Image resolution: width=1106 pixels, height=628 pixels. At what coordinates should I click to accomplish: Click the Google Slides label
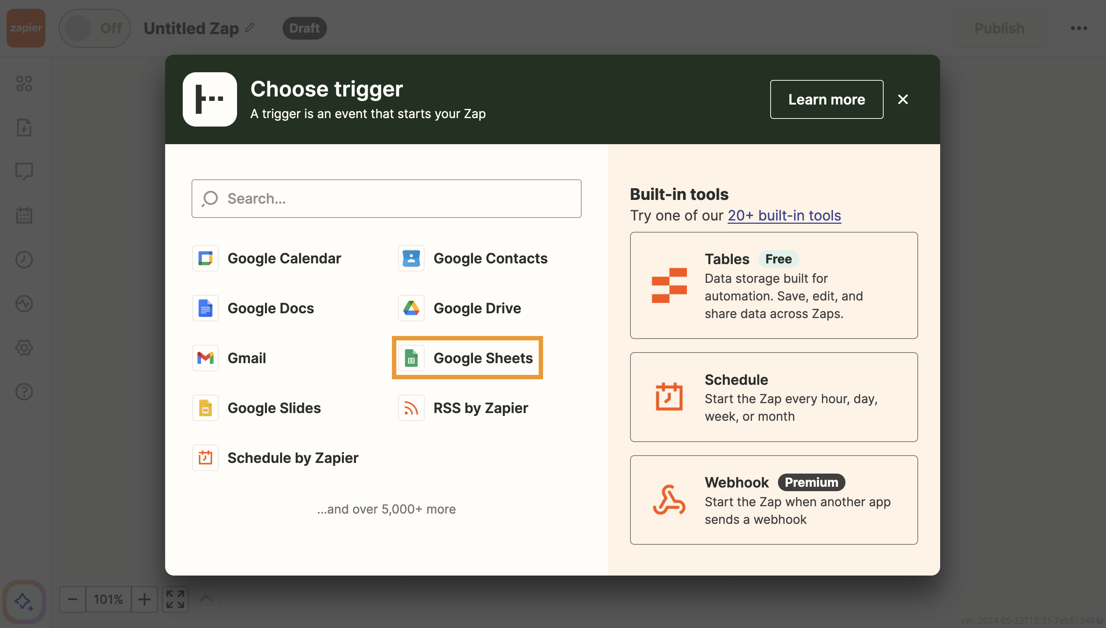point(274,408)
